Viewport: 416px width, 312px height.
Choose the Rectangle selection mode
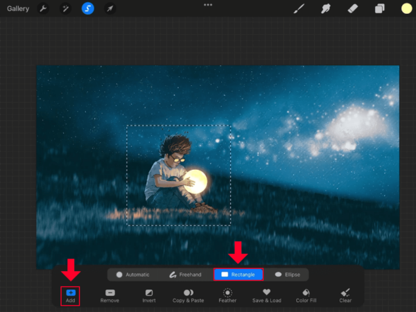click(x=238, y=275)
